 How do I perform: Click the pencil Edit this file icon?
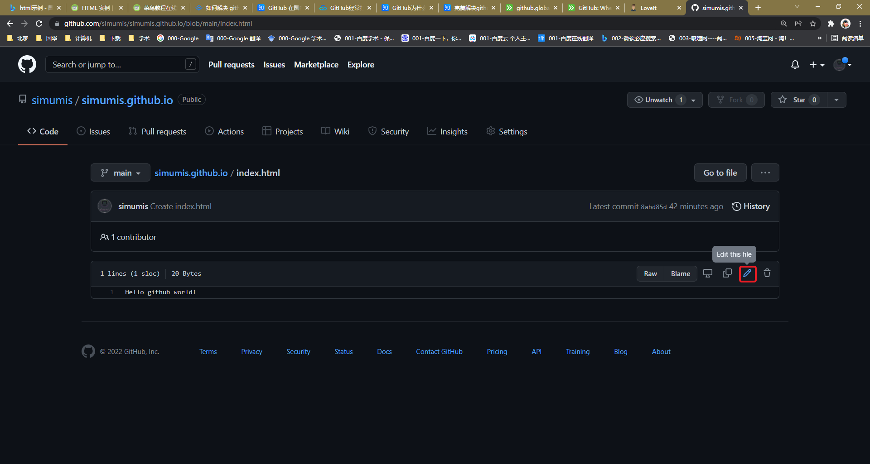pyautogui.click(x=747, y=273)
